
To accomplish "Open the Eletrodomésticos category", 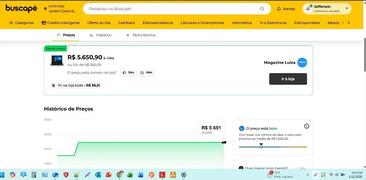I will (158, 23).
